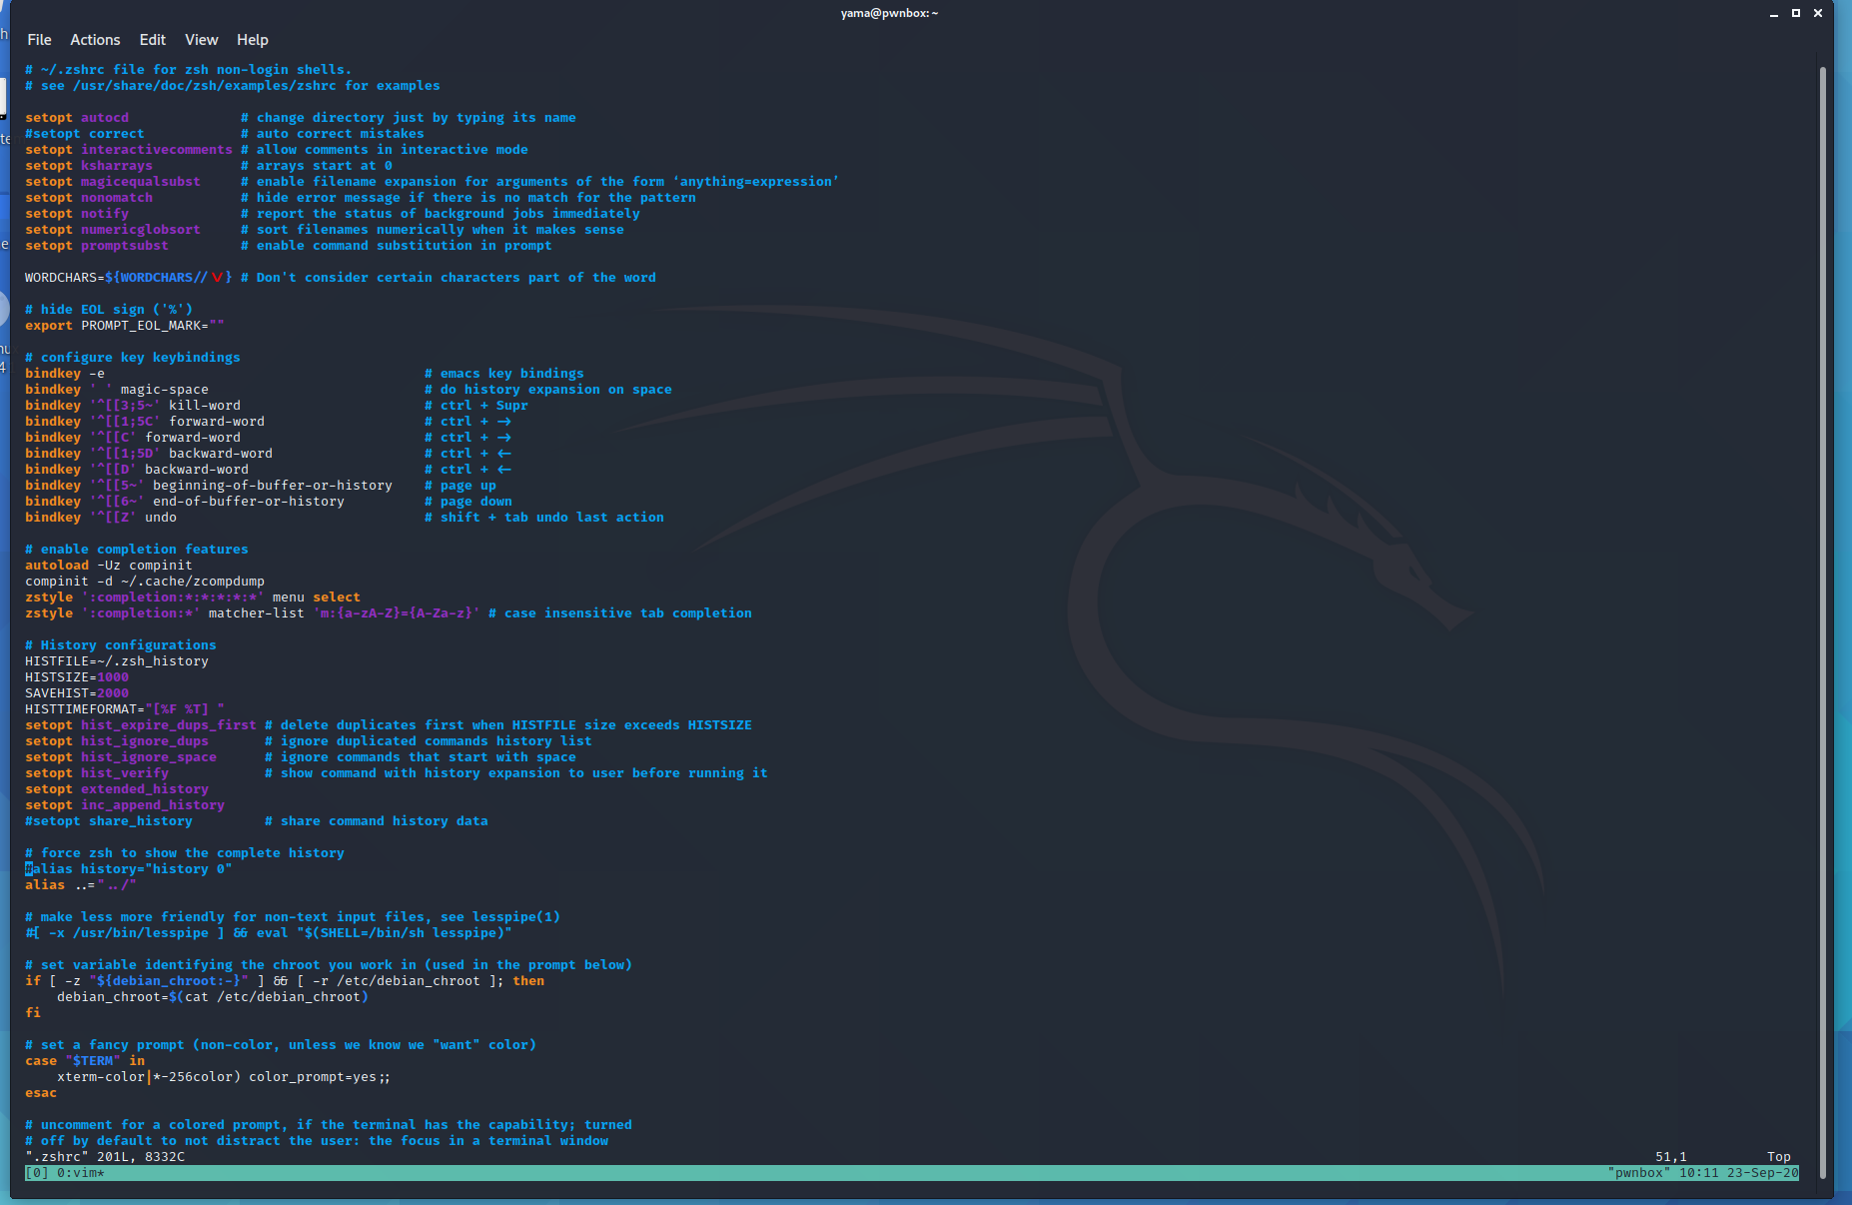Screen dimensions: 1852x1205
Task: Click the case "$TERM" in line
Action: pyautogui.click(x=85, y=1061)
